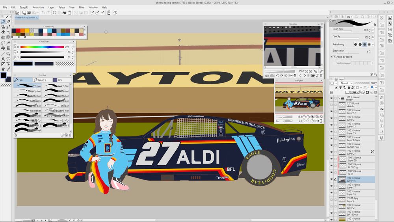Click the Redo arrow in command bar
394x222 pixels.
pos(48,13)
